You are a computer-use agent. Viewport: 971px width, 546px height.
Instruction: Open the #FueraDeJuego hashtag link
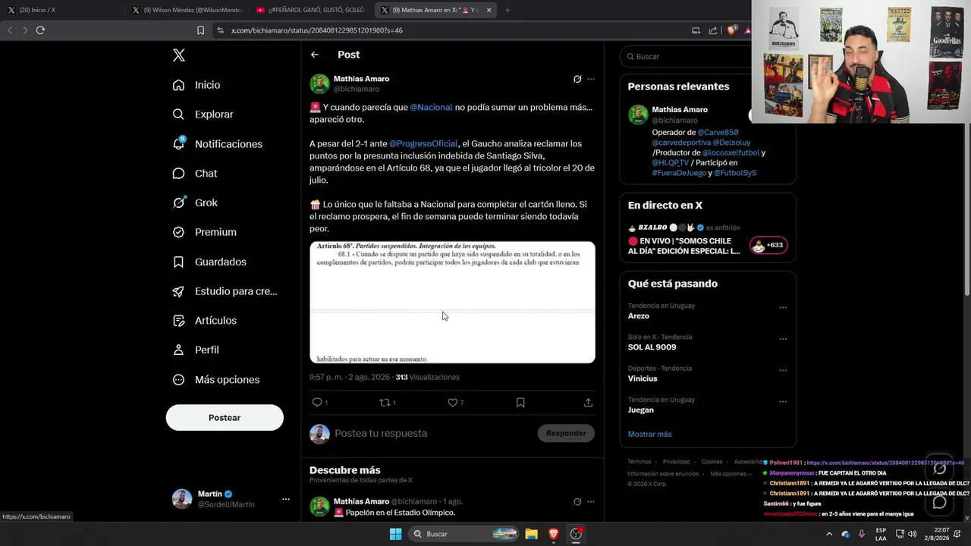(679, 173)
